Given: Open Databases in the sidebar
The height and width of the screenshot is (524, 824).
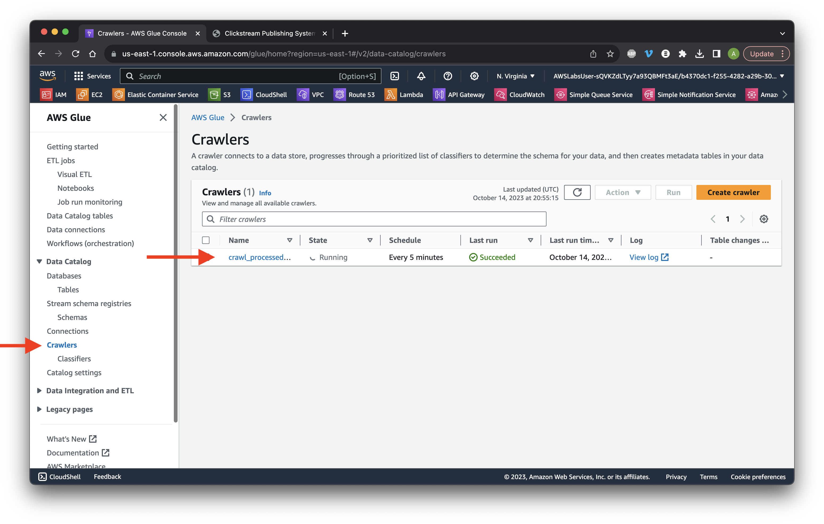Looking at the screenshot, I should point(64,276).
